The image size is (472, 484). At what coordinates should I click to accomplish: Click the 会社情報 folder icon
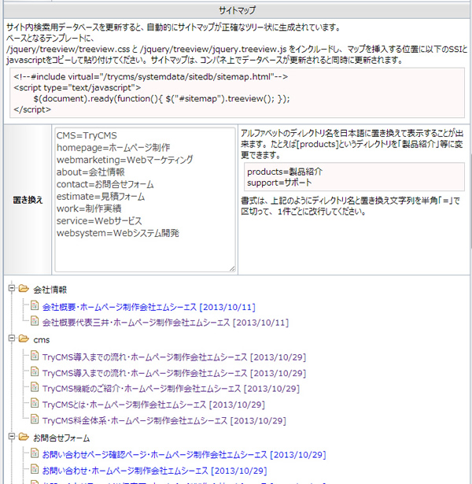pos(24,289)
